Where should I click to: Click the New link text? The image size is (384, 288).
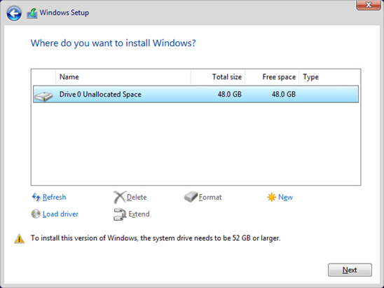coord(286,197)
